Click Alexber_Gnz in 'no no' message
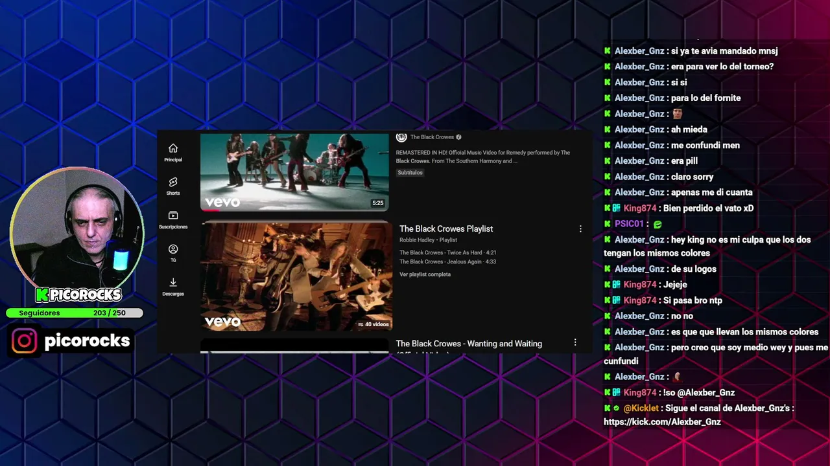The width and height of the screenshot is (830, 466). (x=639, y=316)
